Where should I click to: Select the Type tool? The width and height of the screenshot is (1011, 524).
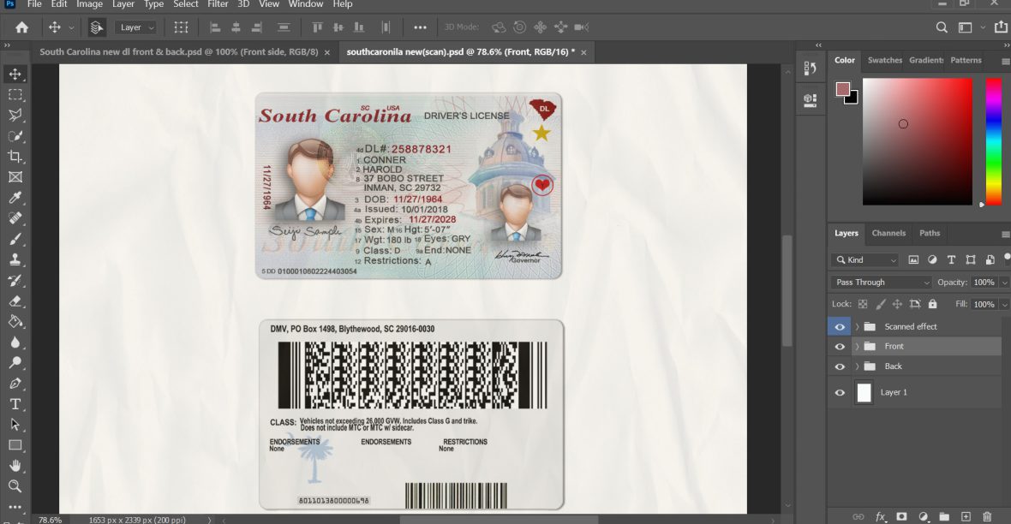(14, 403)
